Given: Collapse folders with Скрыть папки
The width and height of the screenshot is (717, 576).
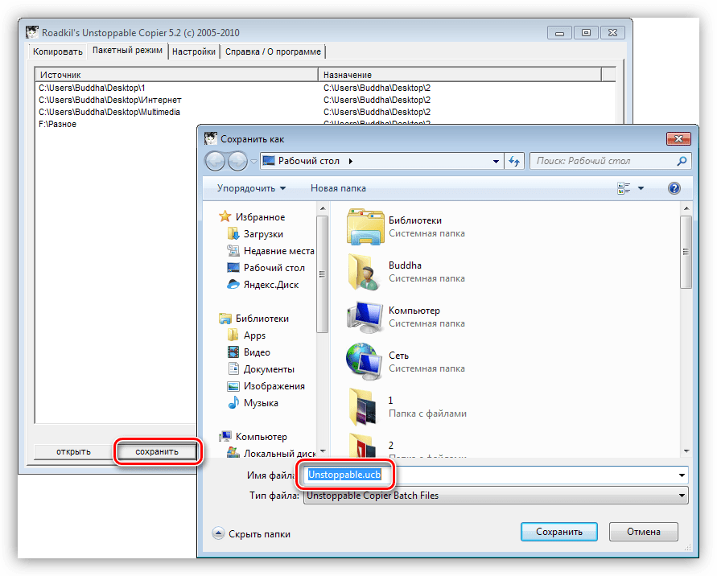Looking at the screenshot, I should (251, 534).
